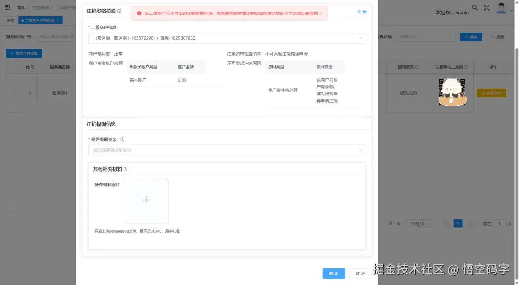Enter fullscreen via the expand arrows icon

486,7
